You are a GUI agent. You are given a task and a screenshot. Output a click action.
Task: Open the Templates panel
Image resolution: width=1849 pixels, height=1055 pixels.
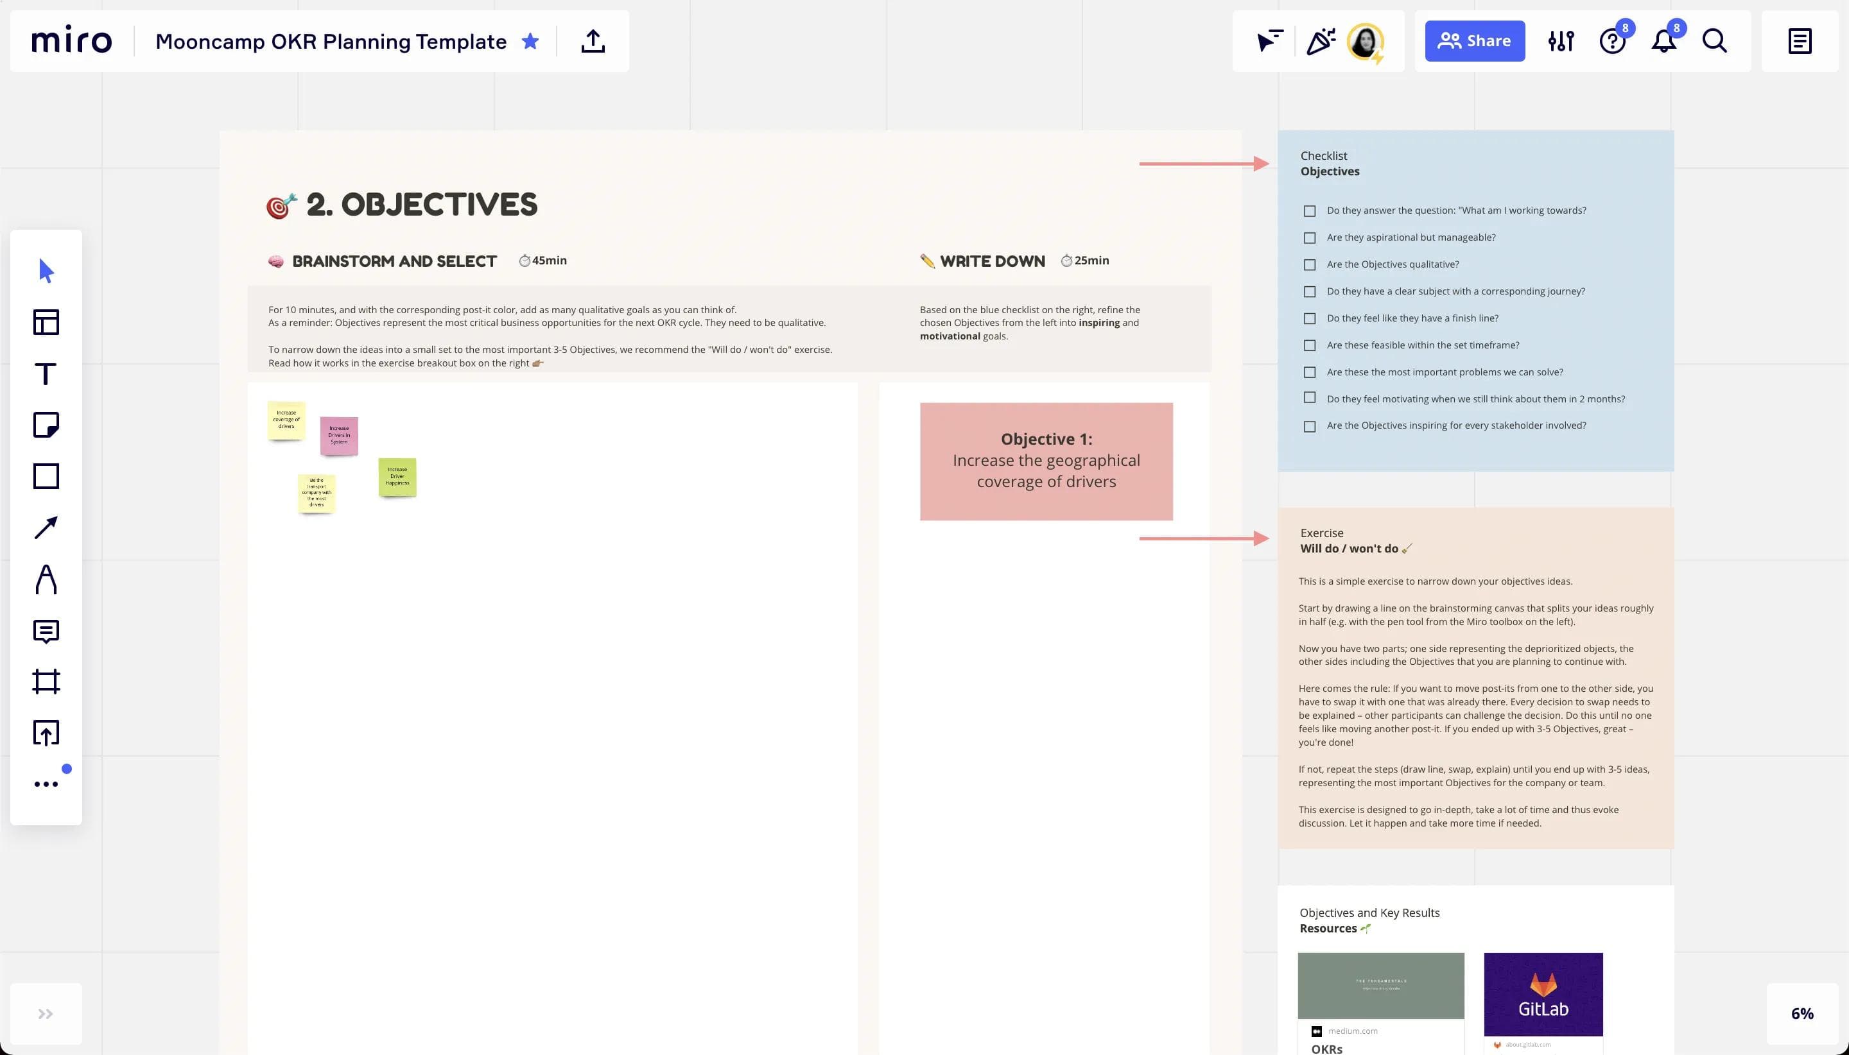[x=46, y=322]
